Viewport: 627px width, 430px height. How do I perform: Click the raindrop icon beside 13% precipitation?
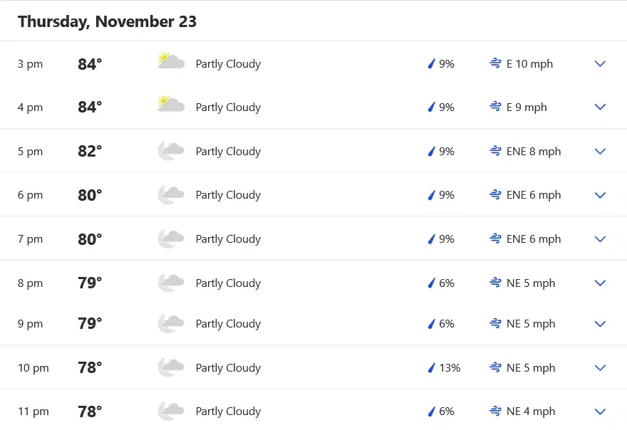[x=432, y=367]
